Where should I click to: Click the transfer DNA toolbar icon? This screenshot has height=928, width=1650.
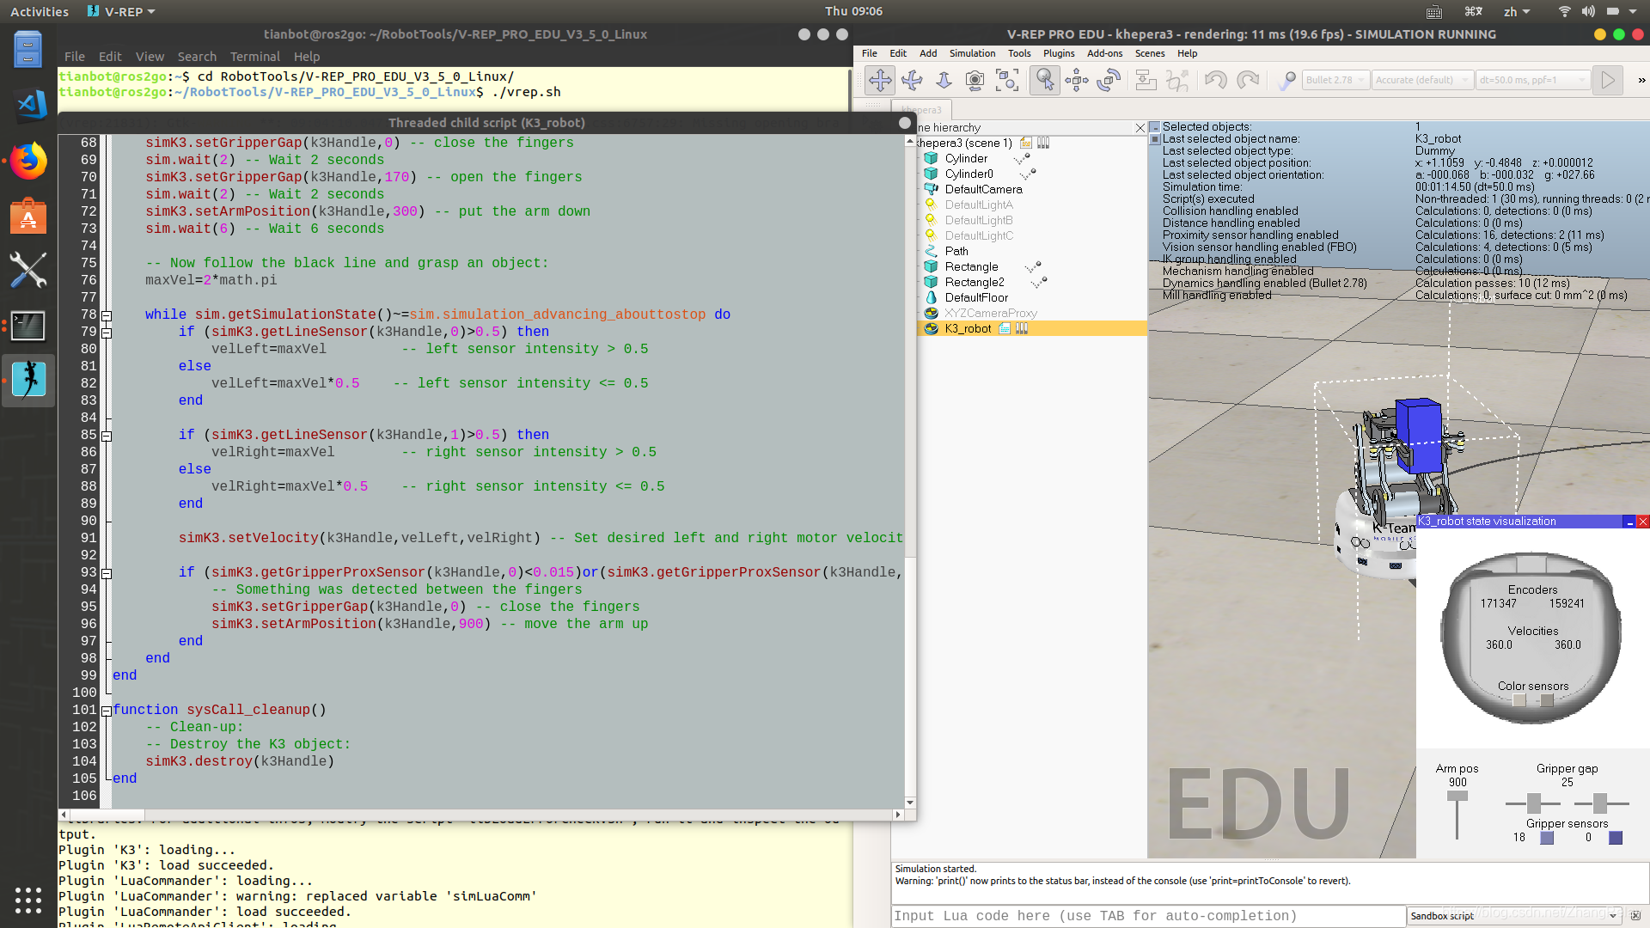[x=1177, y=81]
